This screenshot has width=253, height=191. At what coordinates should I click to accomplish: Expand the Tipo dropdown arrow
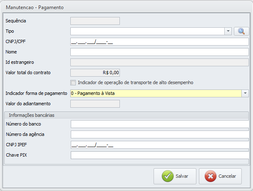[228, 31]
